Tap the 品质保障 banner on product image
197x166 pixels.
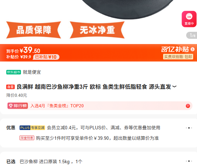[34, 30]
